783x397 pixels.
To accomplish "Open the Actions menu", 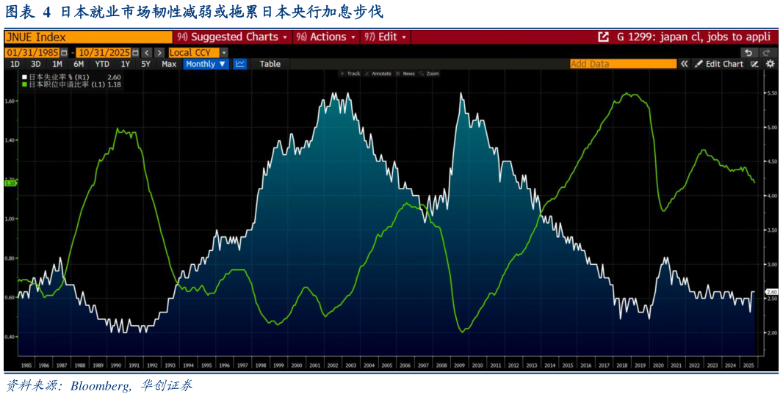I will click(326, 37).
